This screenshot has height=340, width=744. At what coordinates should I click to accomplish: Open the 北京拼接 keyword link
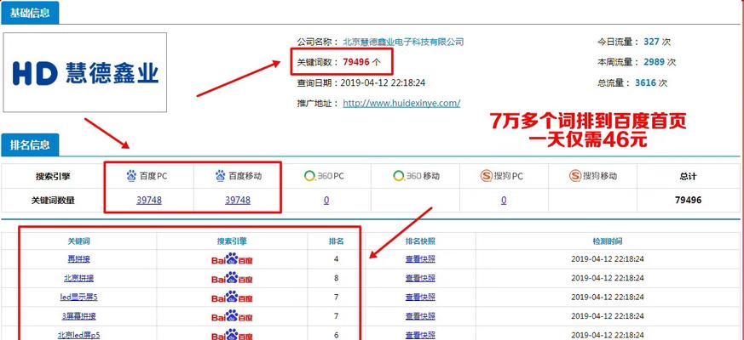point(78,278)
